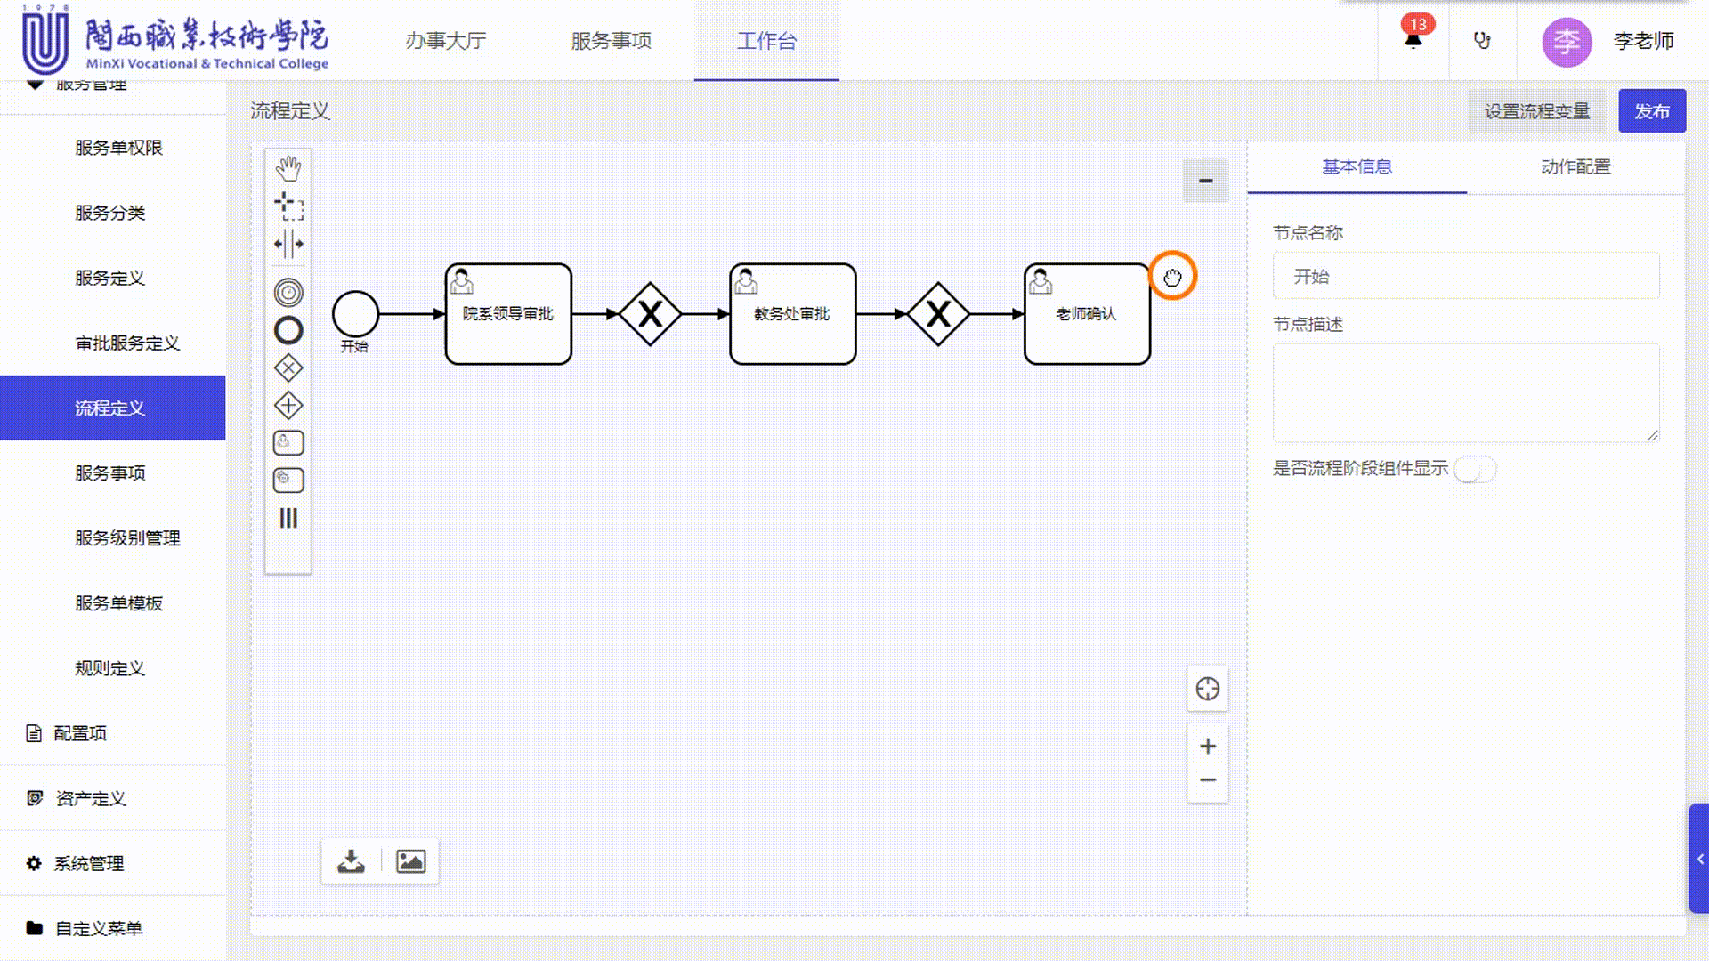Click the 节点名称 input field
Image resolution: width=1709 pixels, height=961 pixels.
tap(1465, 276)
